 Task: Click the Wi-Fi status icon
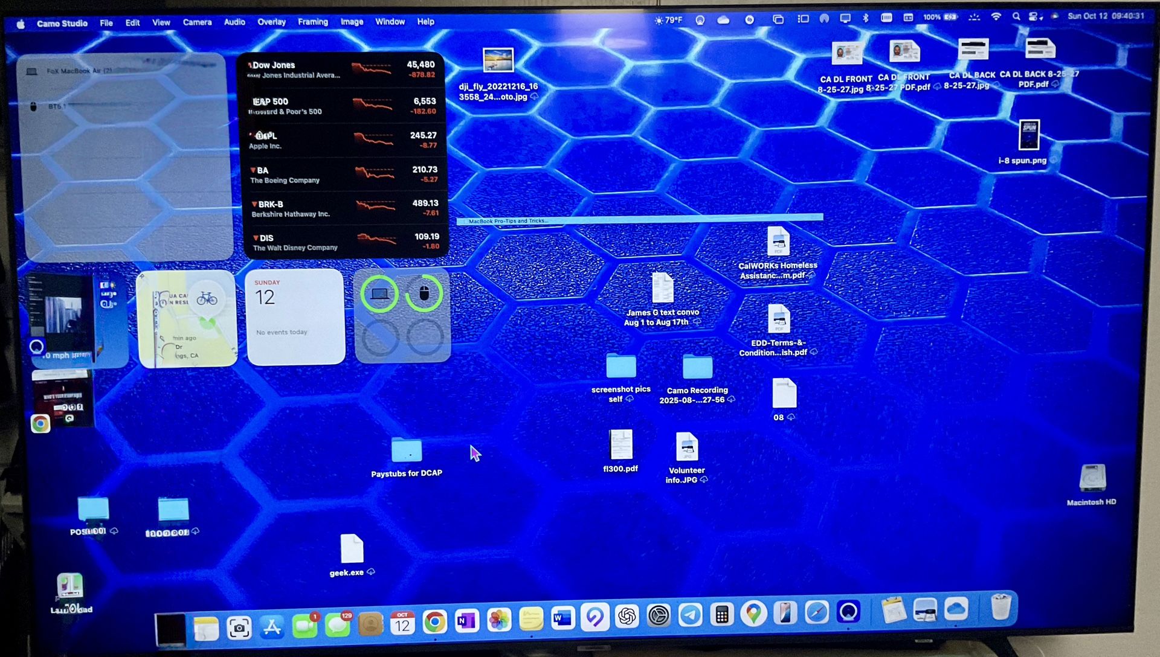pos(996,17)
